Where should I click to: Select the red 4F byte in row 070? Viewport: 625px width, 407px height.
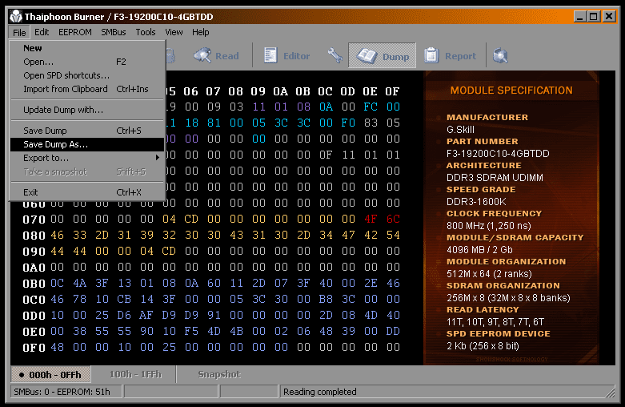(x=371, y=219)
